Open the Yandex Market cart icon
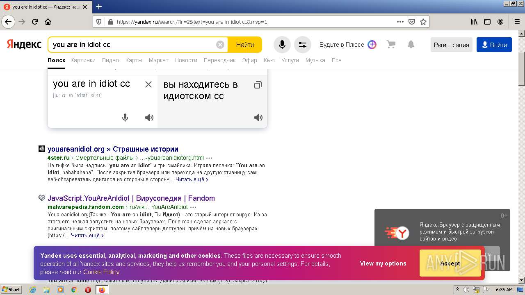The height and width of the screenshot is (295, 525). click(x=391, y=45)
